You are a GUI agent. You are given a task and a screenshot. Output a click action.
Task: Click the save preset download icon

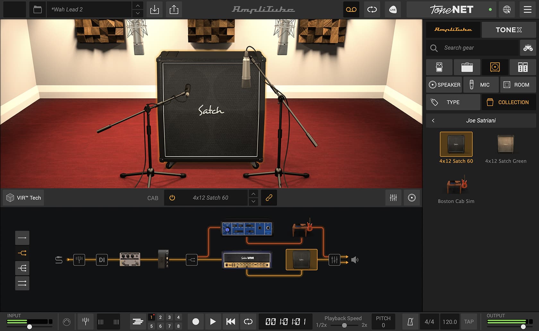[154, 10]
